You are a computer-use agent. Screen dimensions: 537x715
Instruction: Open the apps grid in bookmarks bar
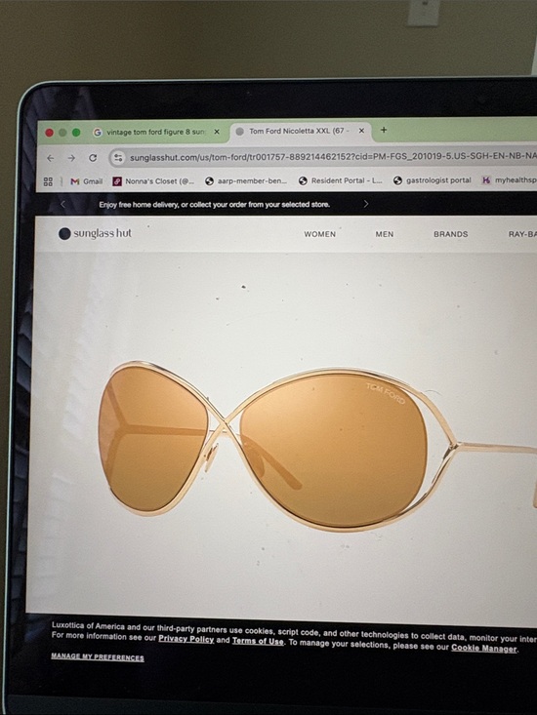click(48, 181)
